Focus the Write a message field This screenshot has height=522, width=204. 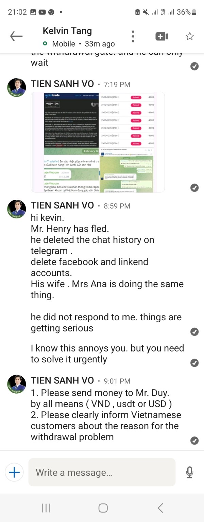[102, 472]
